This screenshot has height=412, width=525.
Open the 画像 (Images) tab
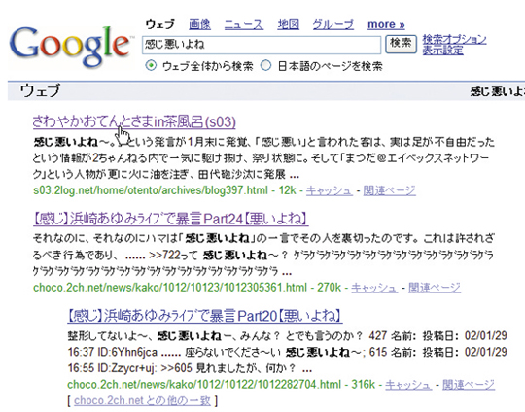[x=199, y=24]
